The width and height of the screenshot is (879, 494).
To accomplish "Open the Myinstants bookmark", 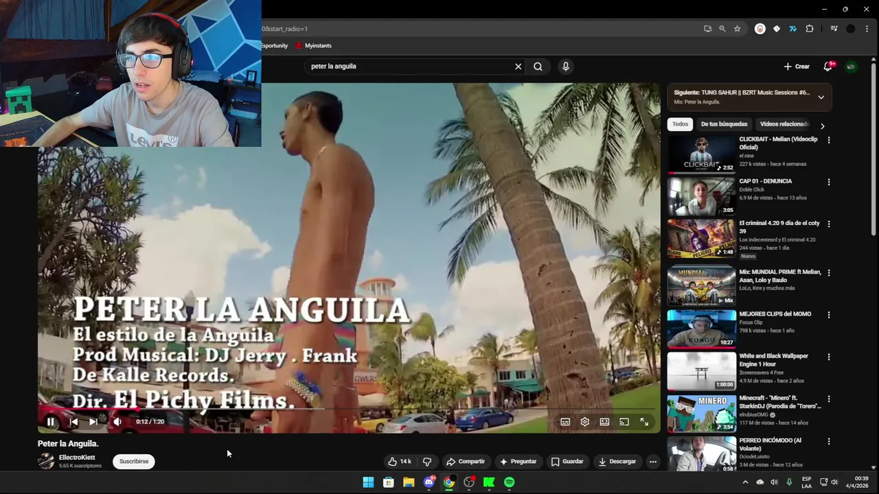I will tap(314, 46).
